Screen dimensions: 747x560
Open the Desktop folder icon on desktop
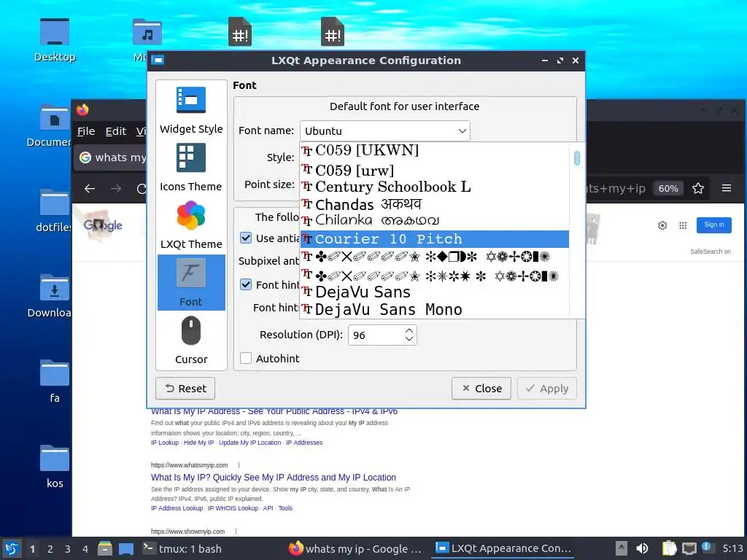click(55, 40)
